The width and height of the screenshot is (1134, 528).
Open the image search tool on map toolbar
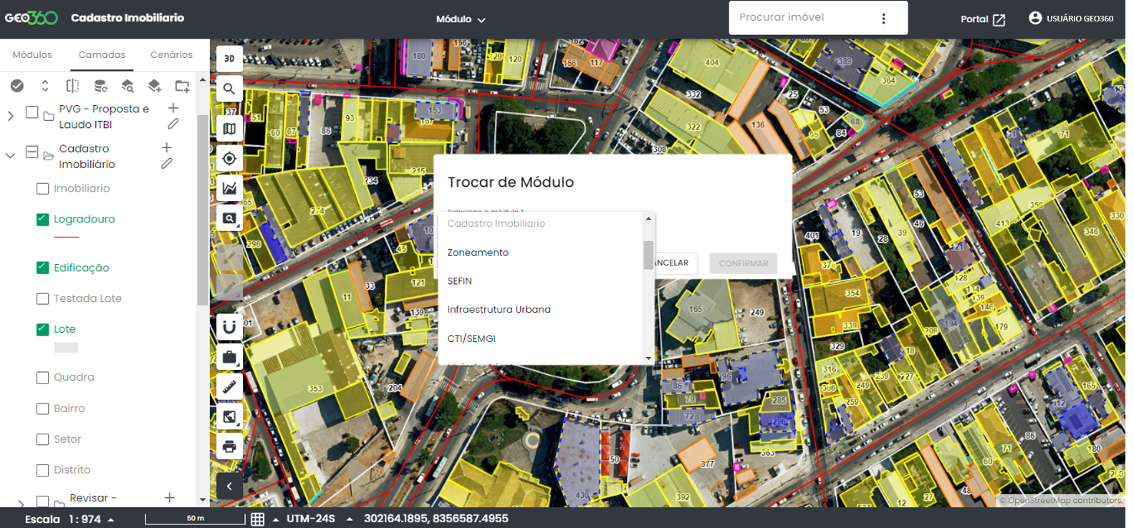[229, 218]
